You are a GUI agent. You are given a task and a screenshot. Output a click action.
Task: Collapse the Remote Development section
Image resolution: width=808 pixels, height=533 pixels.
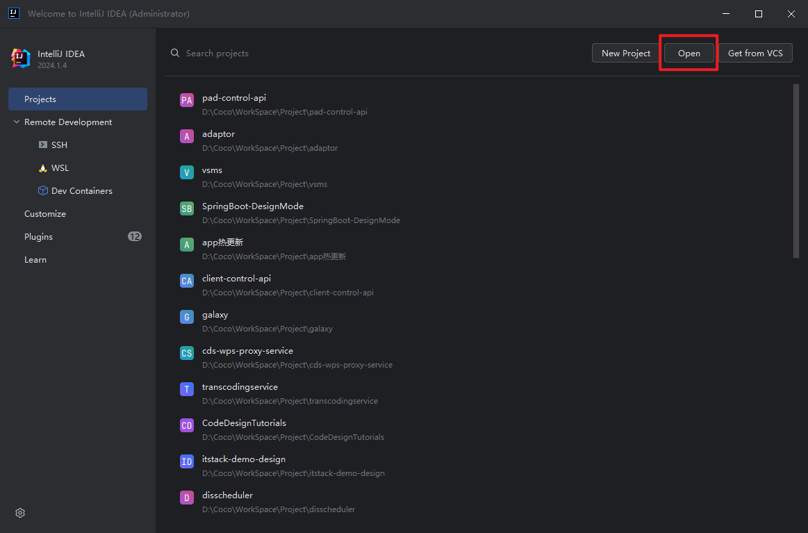point(17,122)
